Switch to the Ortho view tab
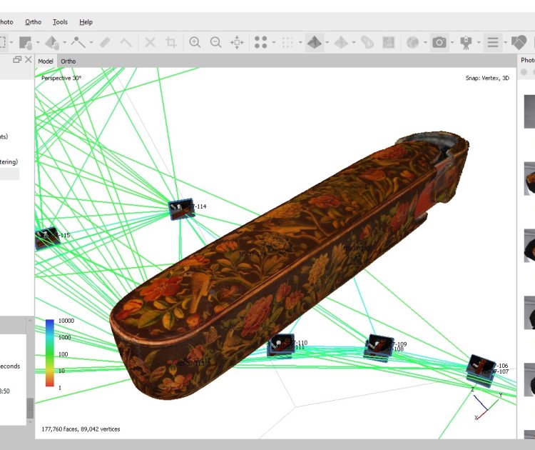 click(68, 61)
